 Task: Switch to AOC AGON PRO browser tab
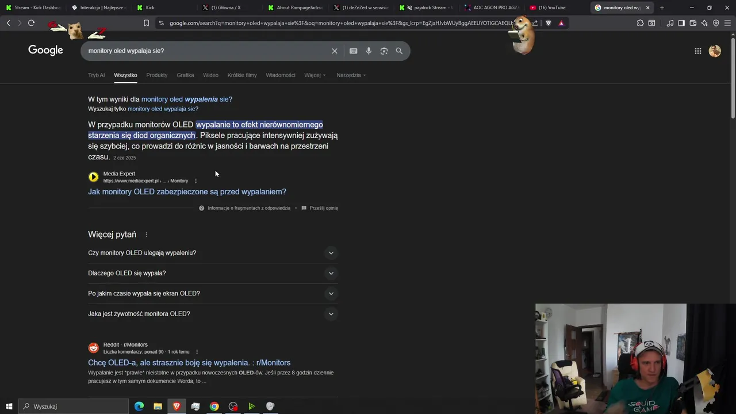[492, 7]
